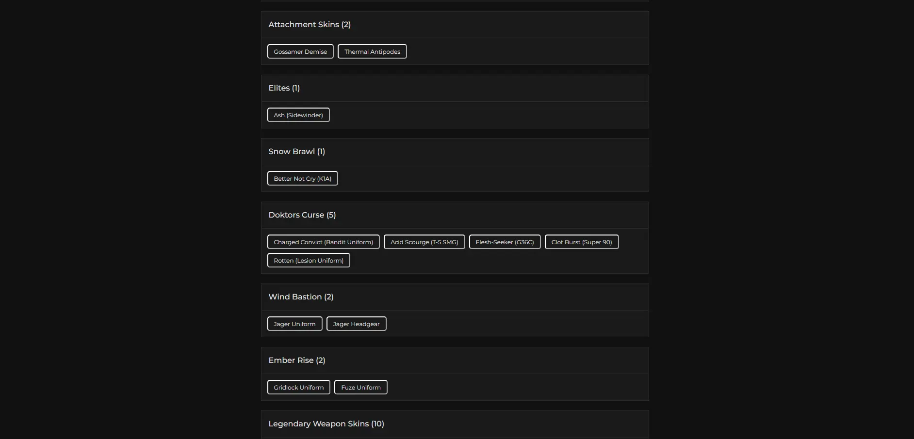The image size is (914, 439).
Task: Expand the Legendary Weapon Skins (10) section
Action: [455, 424]
